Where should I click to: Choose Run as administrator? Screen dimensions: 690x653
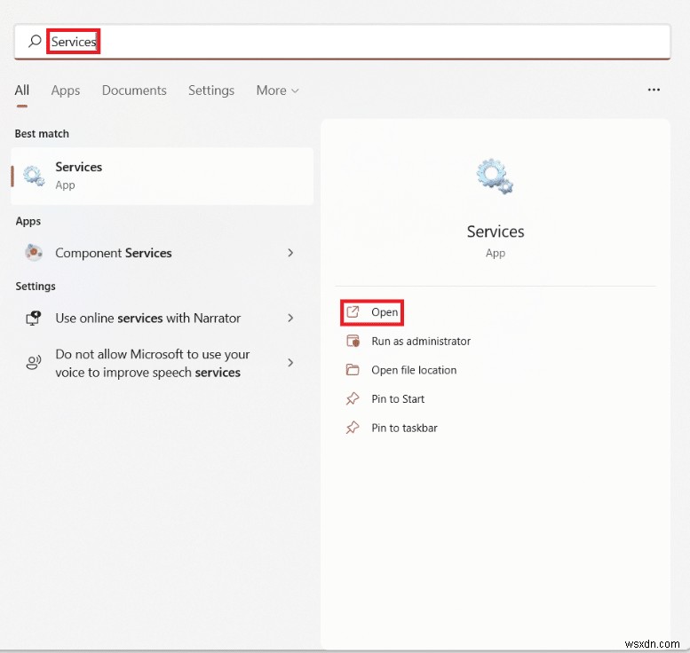click(x=421, y=342)
